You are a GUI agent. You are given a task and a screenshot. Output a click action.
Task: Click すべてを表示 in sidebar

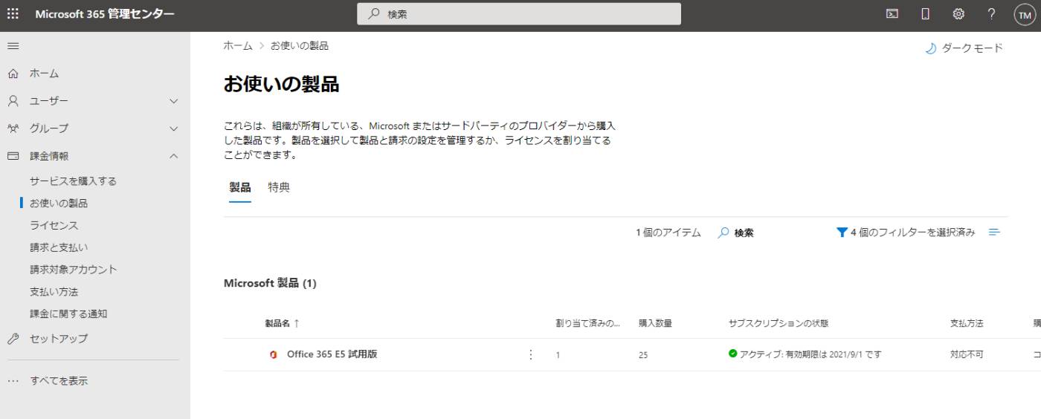pos(59,381)
